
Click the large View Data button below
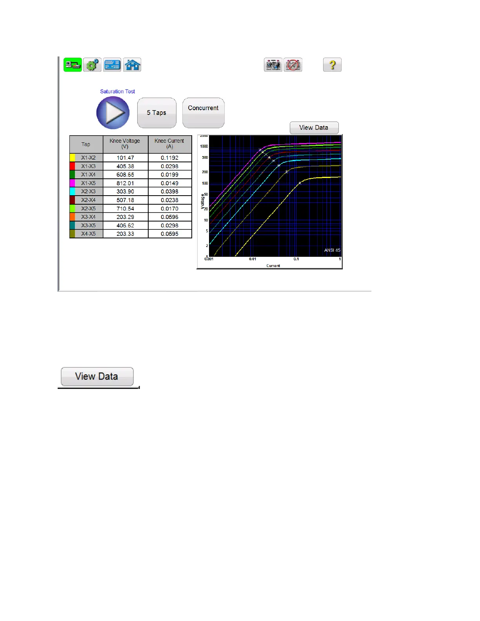(x=97, y=377)
